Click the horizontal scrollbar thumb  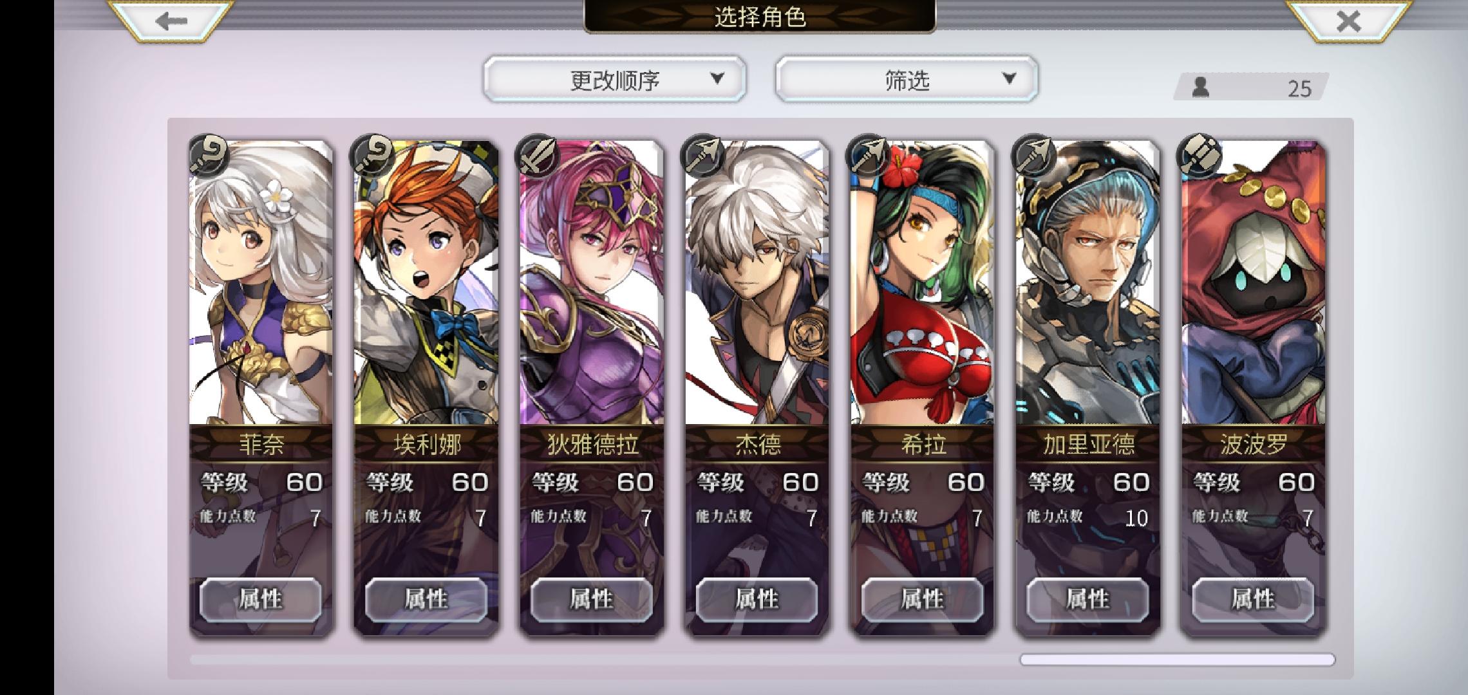[1177, 660]
